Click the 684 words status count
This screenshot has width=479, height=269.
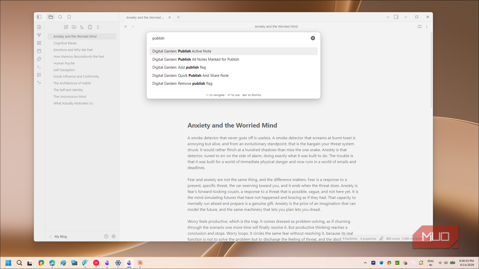tap(393, 238)
